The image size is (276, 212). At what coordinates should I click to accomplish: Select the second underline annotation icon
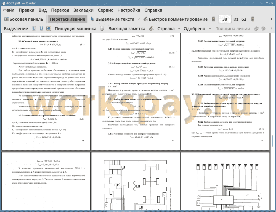click(x=41, y=28)
